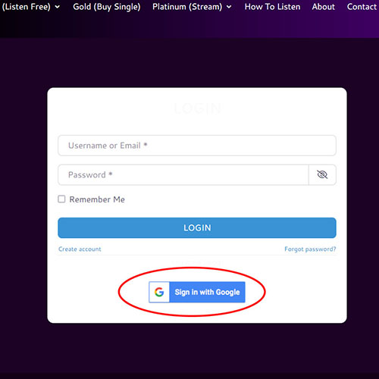Focus the Password input field
The height and width of the screenshot is (379, 379).
pyautogui.click(x=183, y=175)
